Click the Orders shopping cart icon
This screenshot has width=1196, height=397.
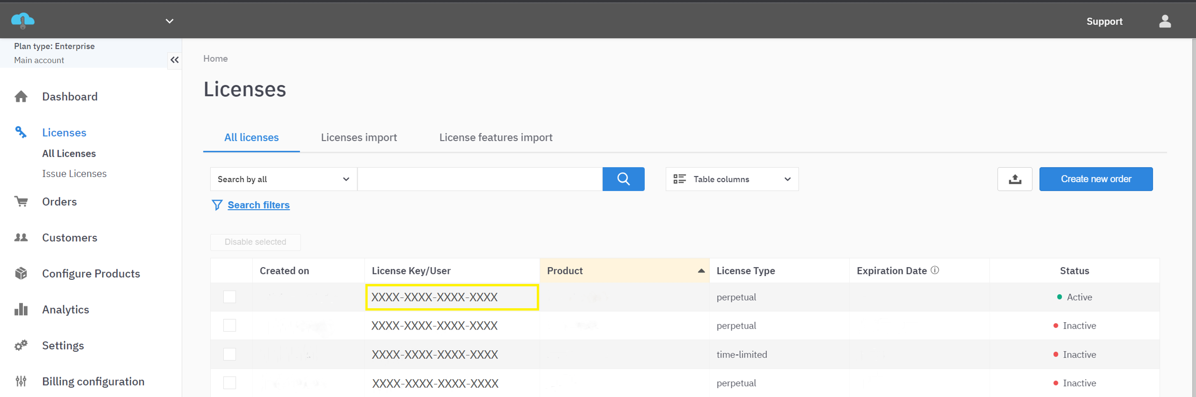tap(21, 201)
